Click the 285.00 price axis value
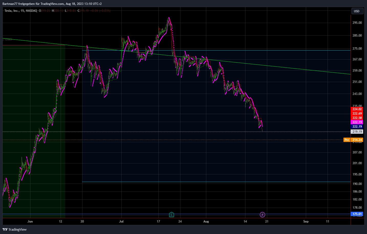The width and height of the screenshot is (367, 234). 357,36
